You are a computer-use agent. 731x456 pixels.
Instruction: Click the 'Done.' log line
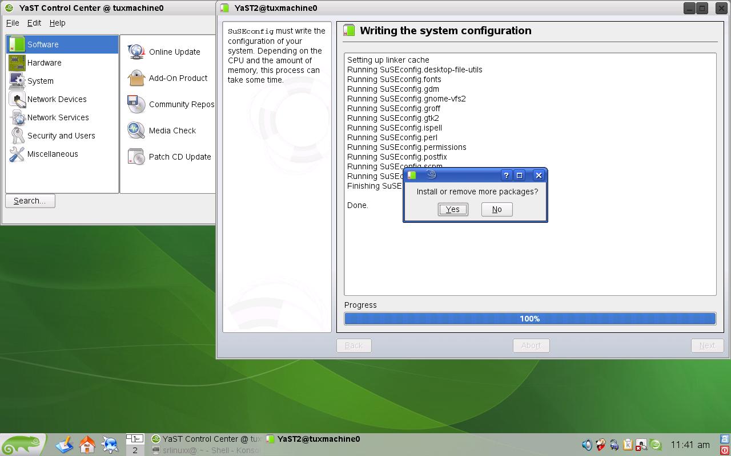pos(358,205)
